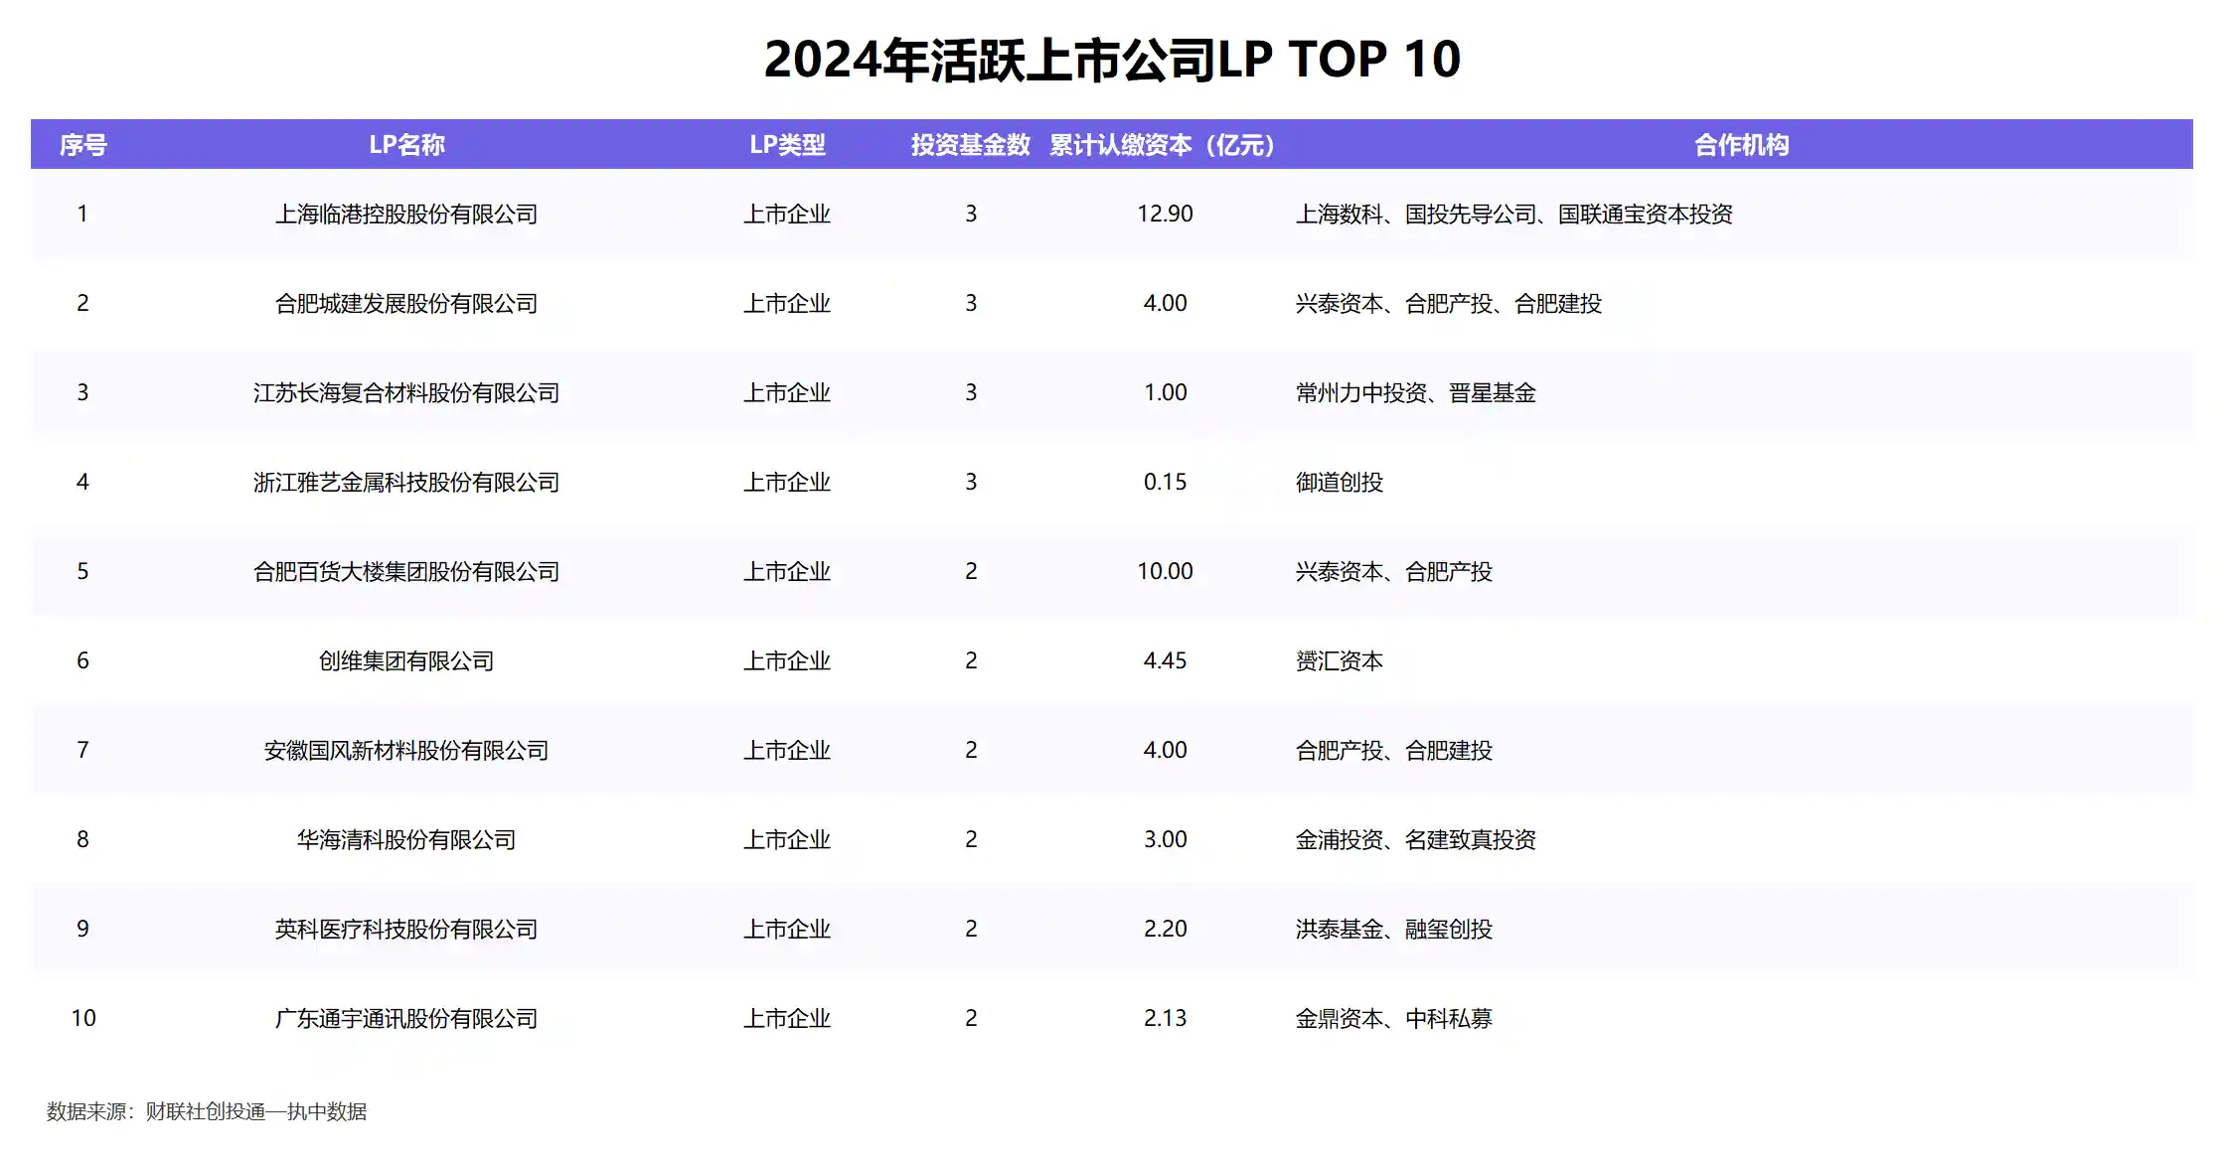Click partners 金鼎资本、中科私募
2224x1162 pixels.
(1393, 1018)
